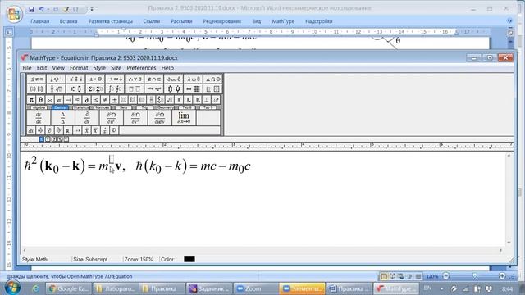Insert the plus-minus symbol from small bar
Image resolution: width=525 pixels, height=295 pixels.
click(x=114, y=100)
